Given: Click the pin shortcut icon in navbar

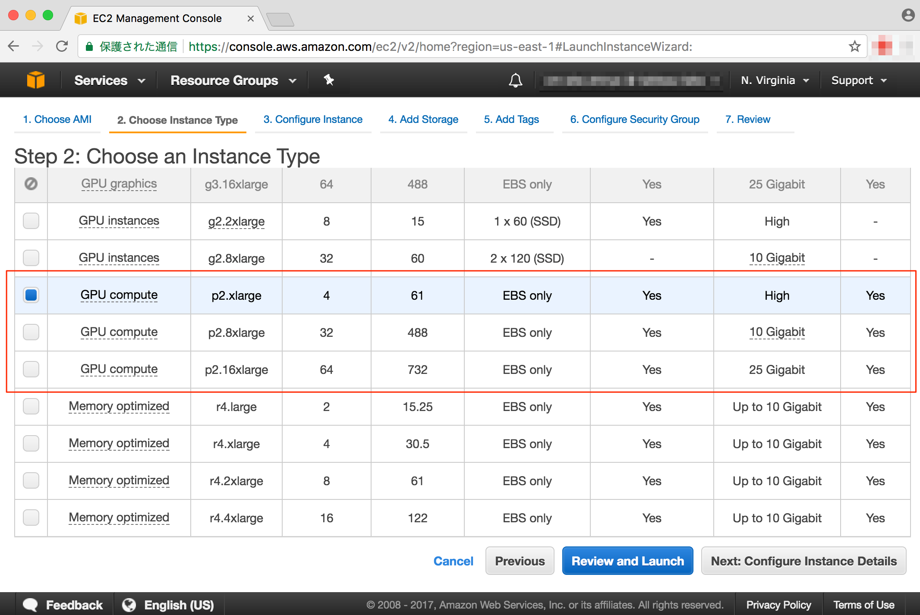Looking at the screenshot, I should tap(329, 80).
